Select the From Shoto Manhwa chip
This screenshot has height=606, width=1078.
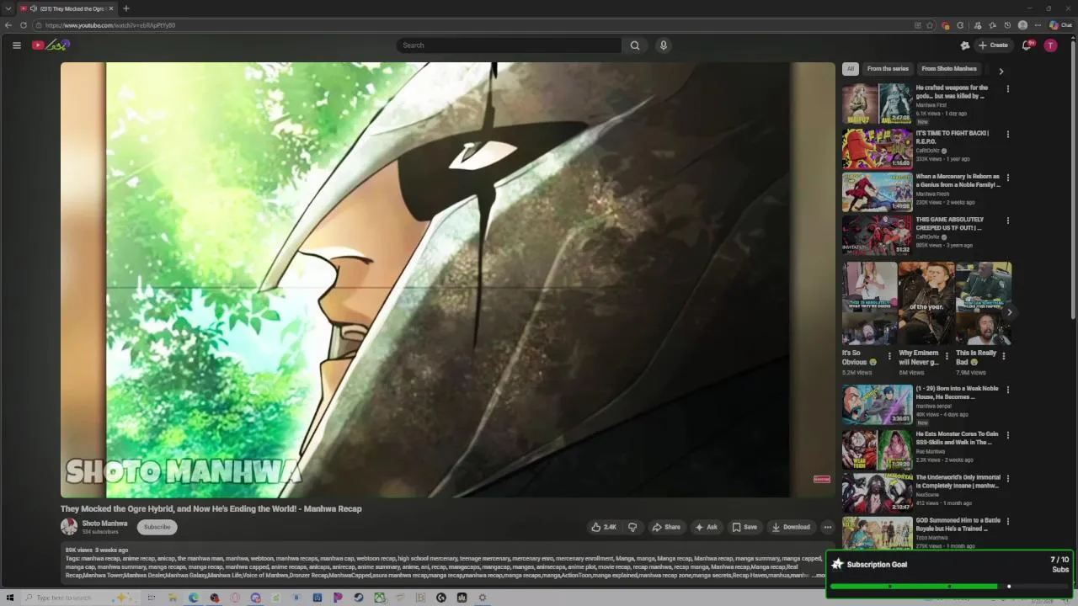pyautogui.click(x=949, y=69)
